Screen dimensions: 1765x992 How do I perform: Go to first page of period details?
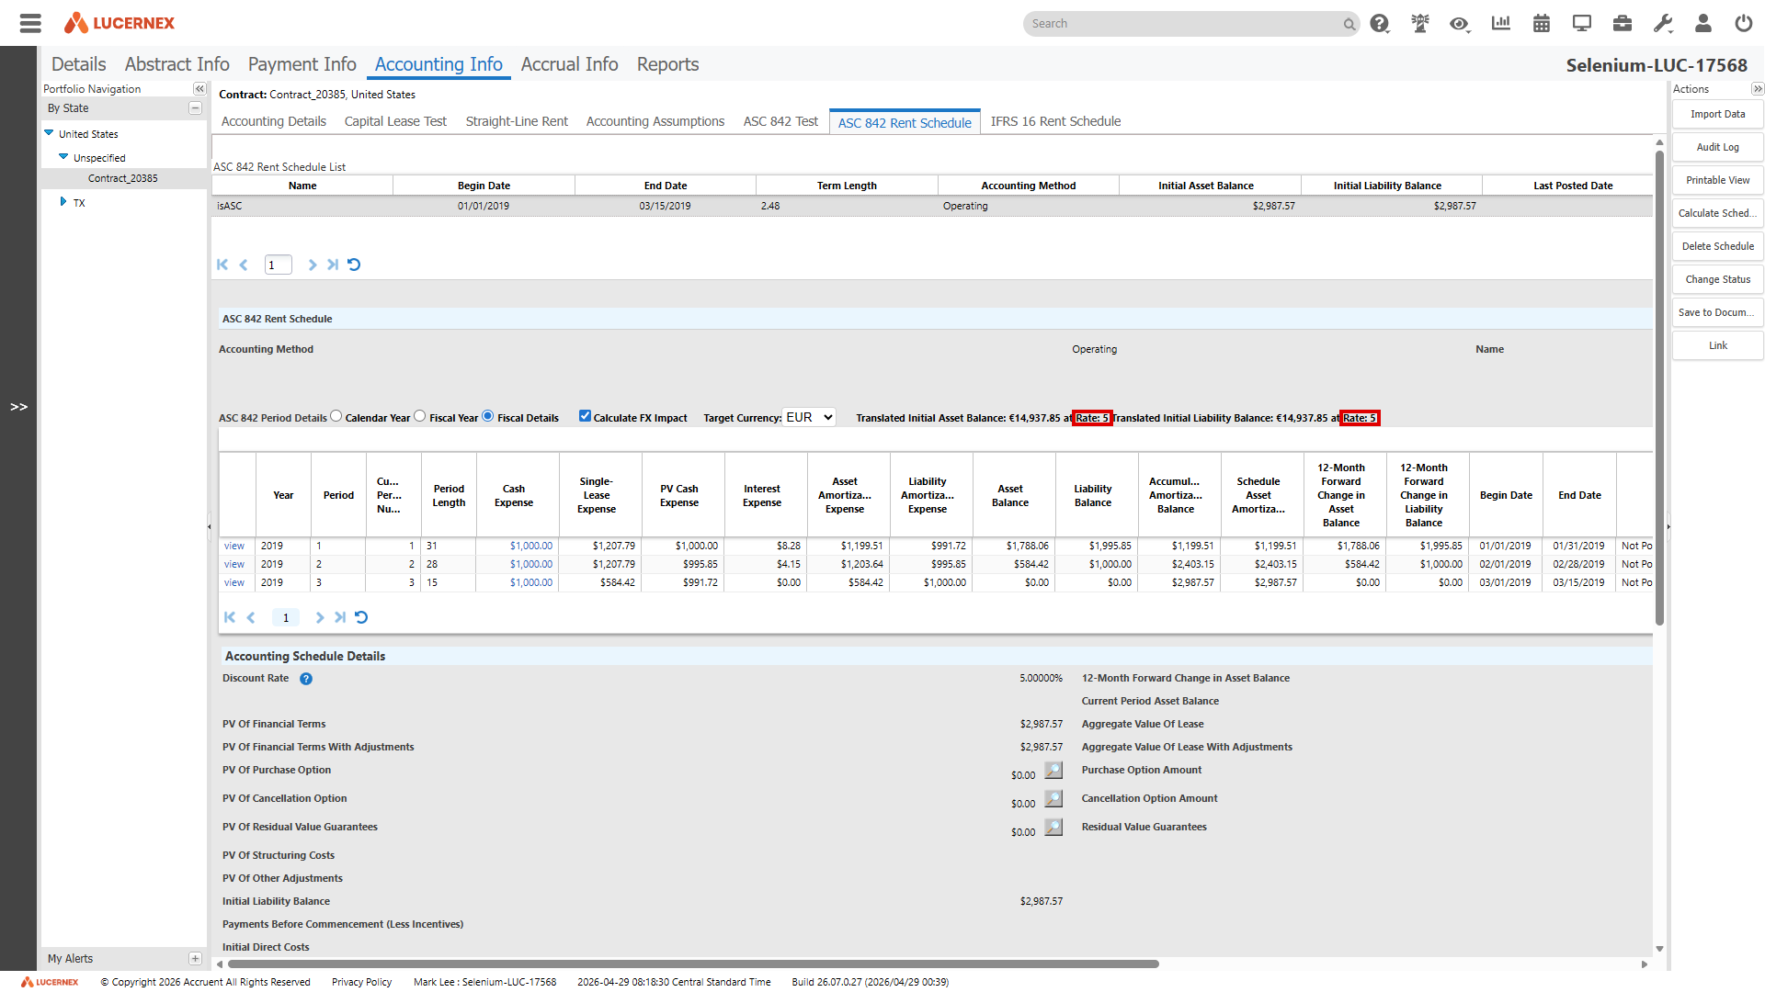click(x=230, y=617)
